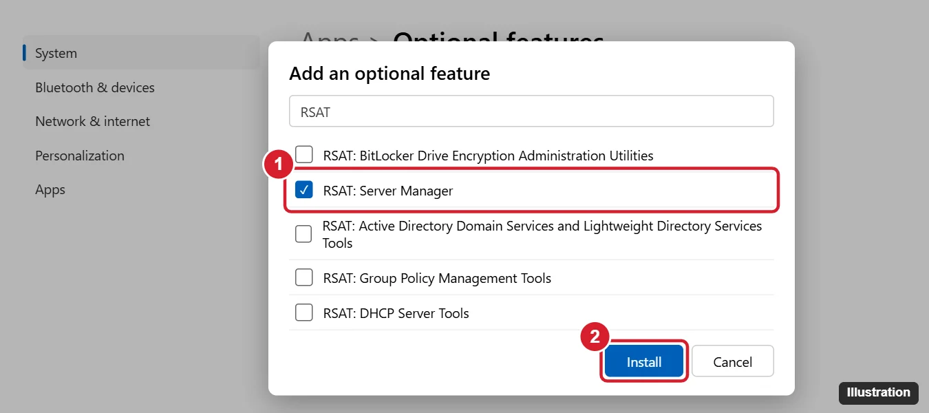Click RSAT: Group Policy Management Tools text
Image resolution: width=929 pixels, height=413 pixels.
point(437,278)
